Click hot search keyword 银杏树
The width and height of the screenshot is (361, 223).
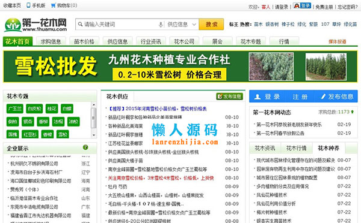tap(272, 24)
